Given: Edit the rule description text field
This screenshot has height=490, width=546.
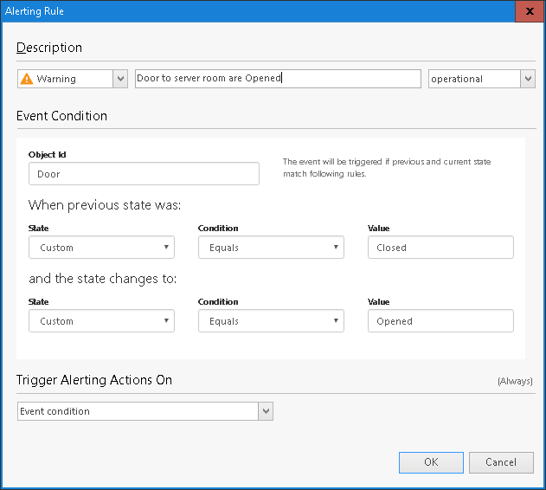Looking at the screenshot, I should (278, 79).
